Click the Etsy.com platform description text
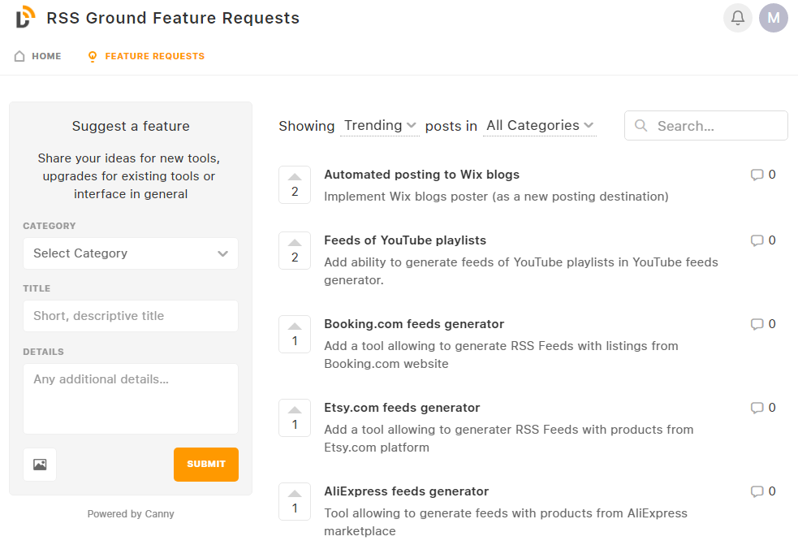The width and height of the screenshot is (798, 558). [509, 439]
